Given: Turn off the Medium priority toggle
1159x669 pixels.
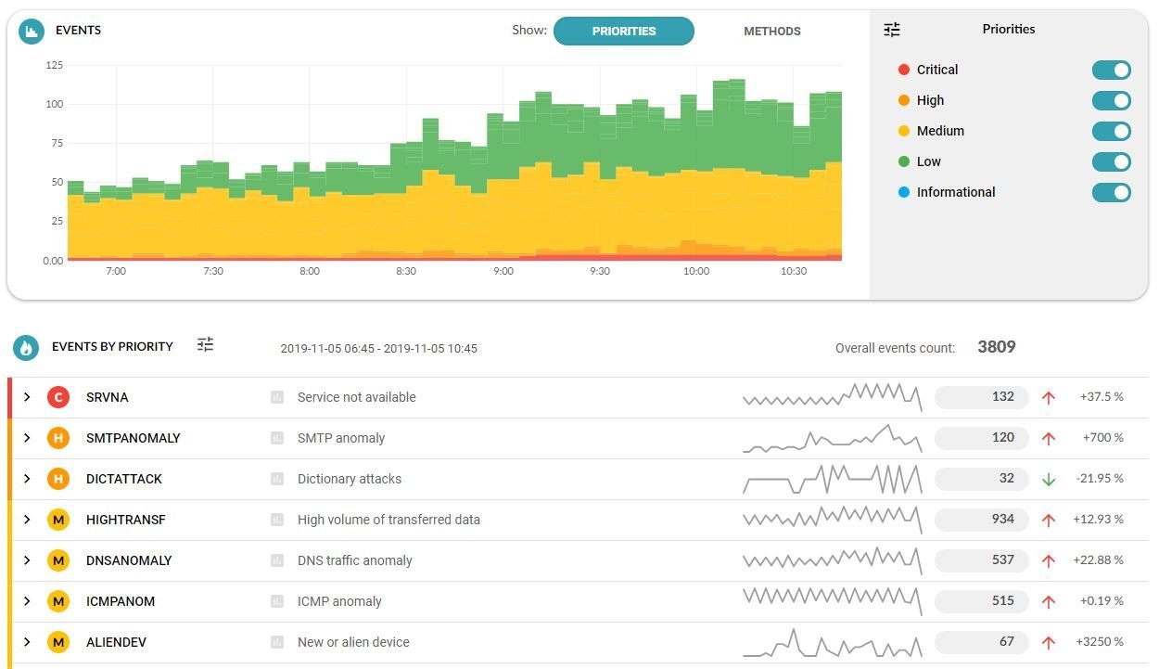Looking at the screenshot, I should pyautogui.click(x=1112, y=132).
